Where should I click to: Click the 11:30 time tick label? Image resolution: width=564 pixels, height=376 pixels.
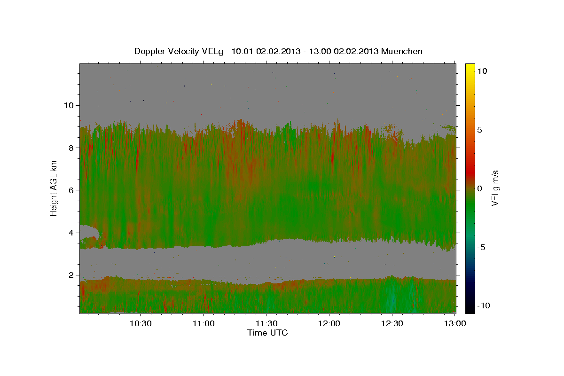pos(266,324)
